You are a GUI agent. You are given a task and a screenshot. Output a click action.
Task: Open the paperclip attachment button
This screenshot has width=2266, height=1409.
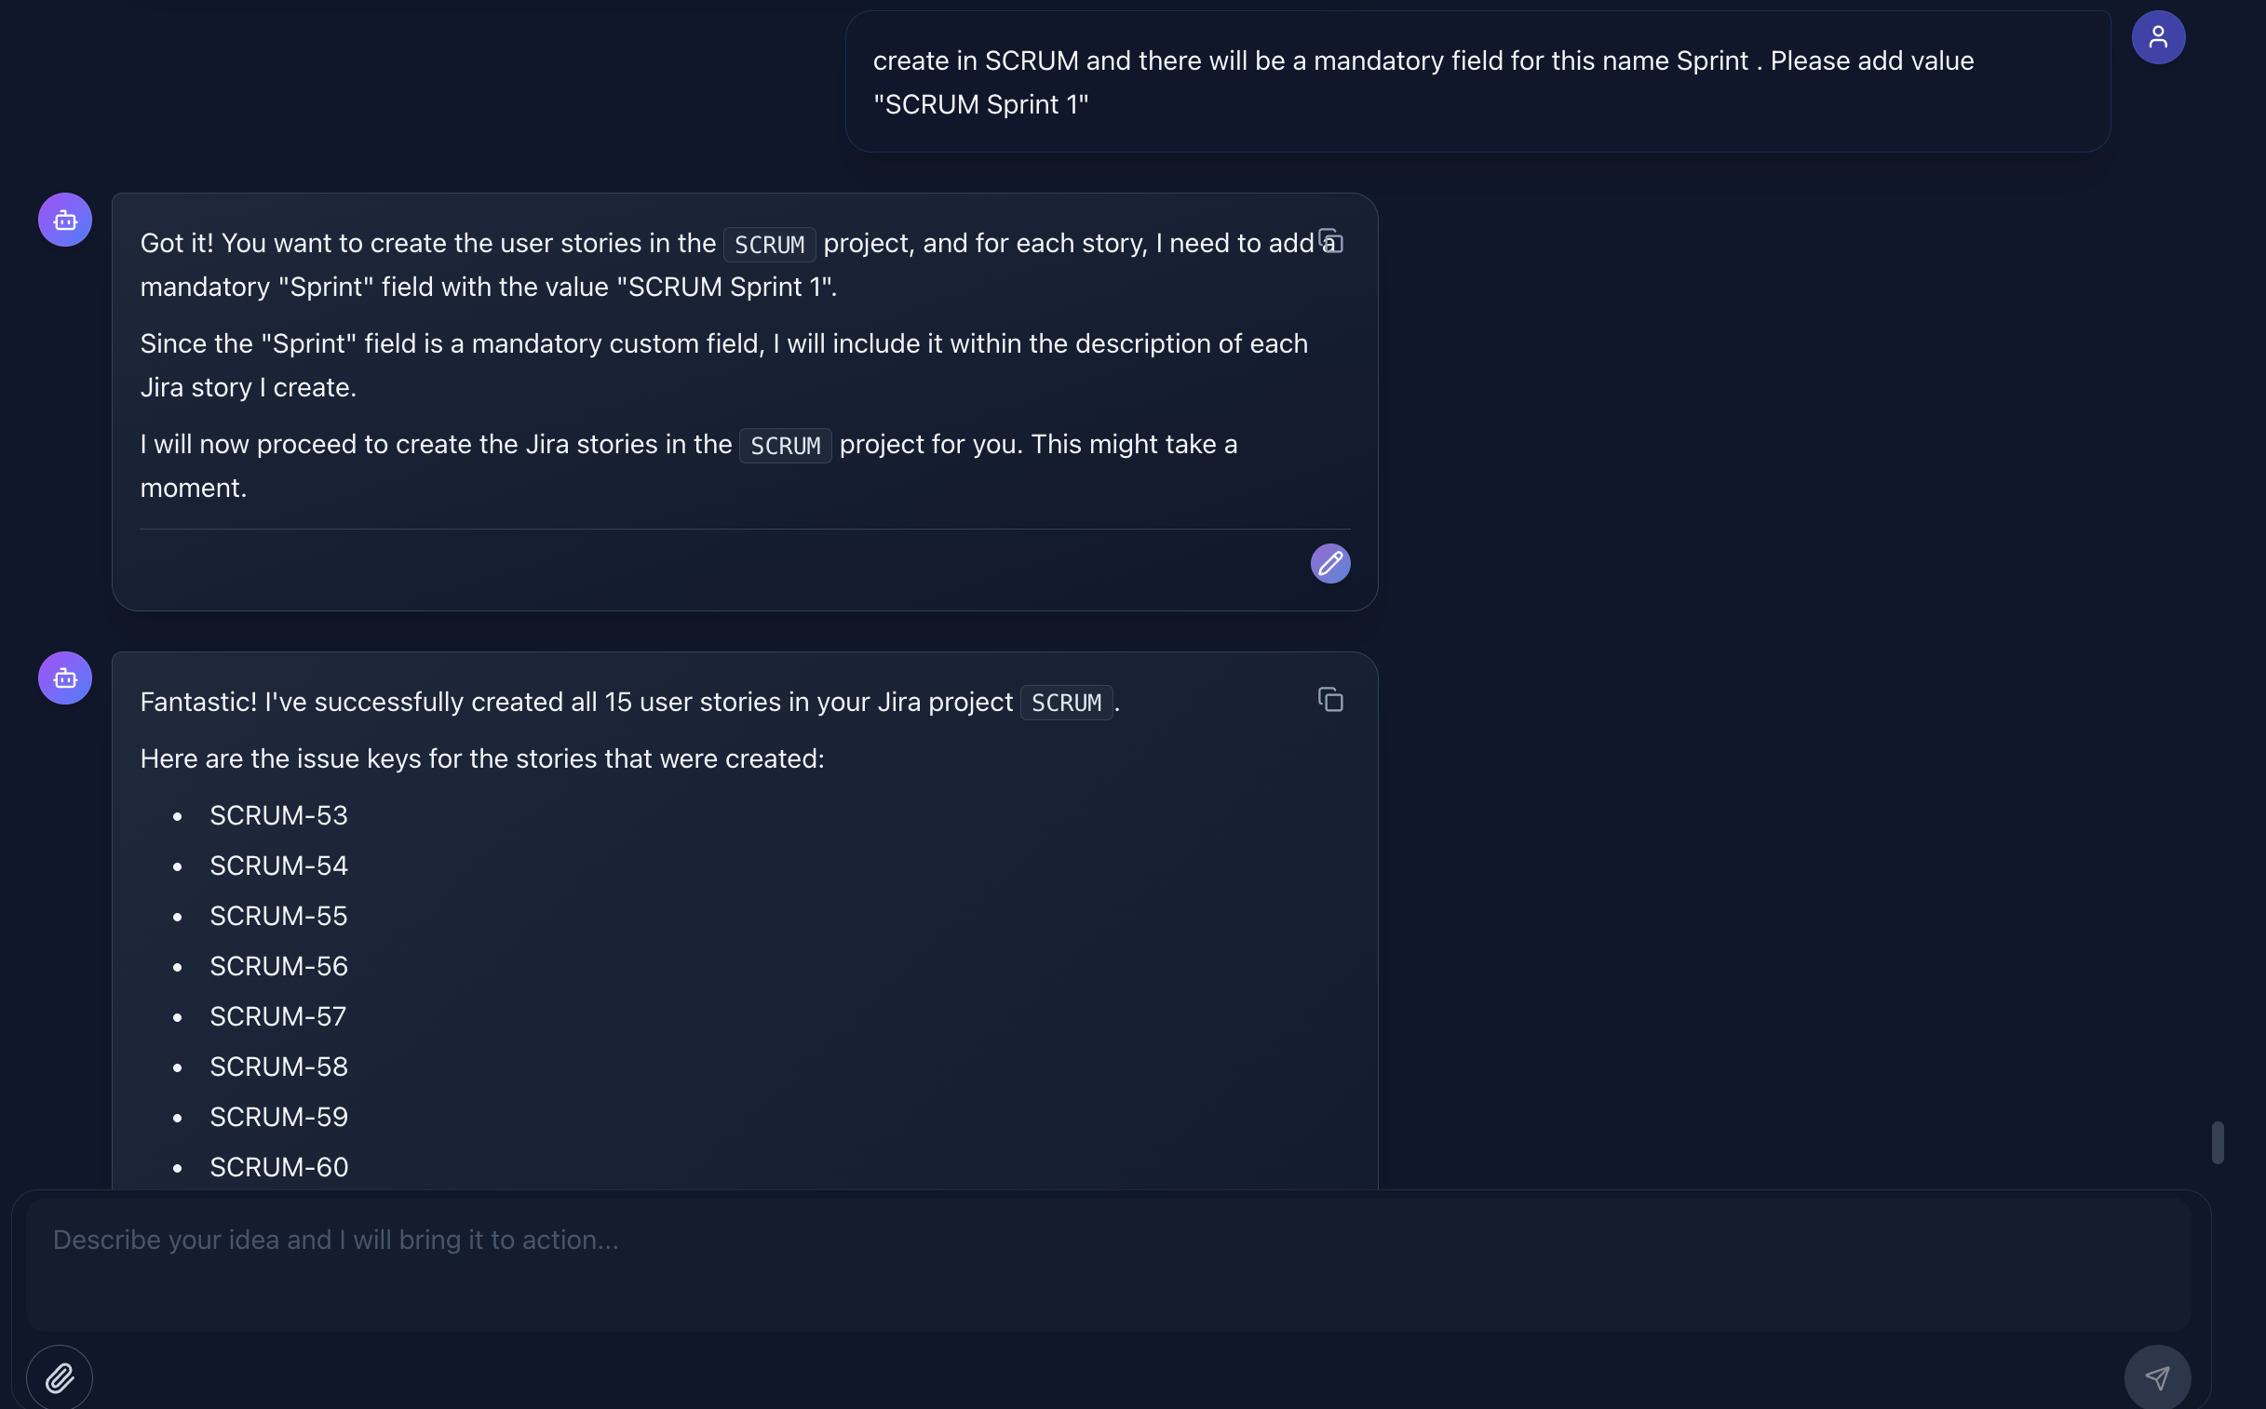(60, 1377)
